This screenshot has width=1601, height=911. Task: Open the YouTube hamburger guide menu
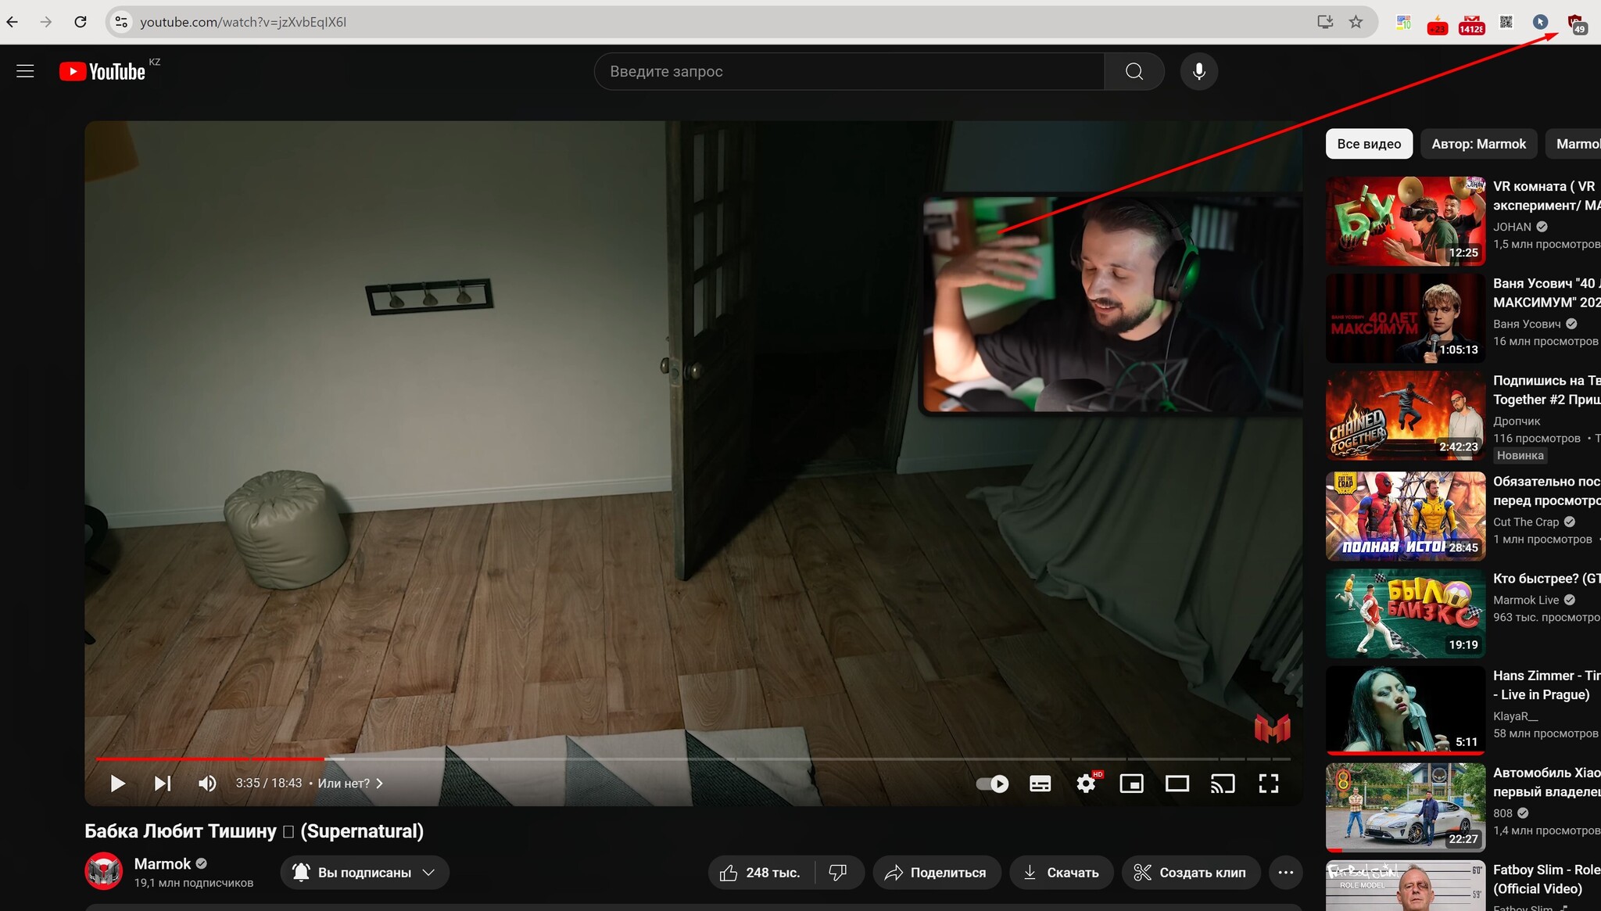point(25,71)
